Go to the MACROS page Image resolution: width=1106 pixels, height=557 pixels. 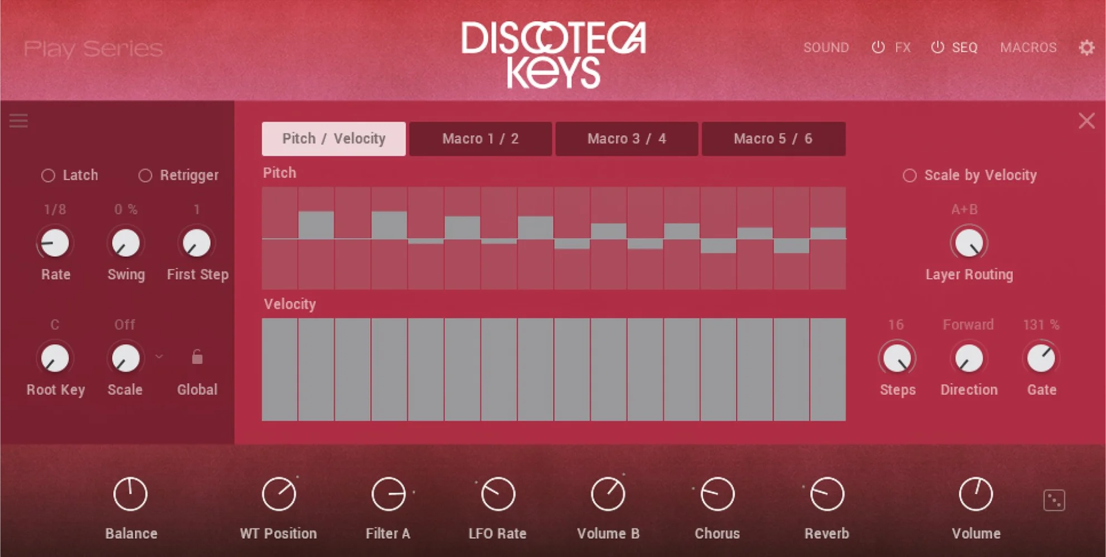(x=1028, y=47)
